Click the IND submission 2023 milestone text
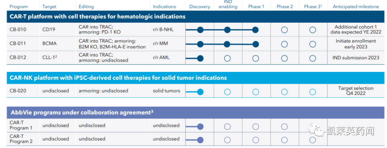The height and width of the screenshot is (148, 387). coord(355,58)
